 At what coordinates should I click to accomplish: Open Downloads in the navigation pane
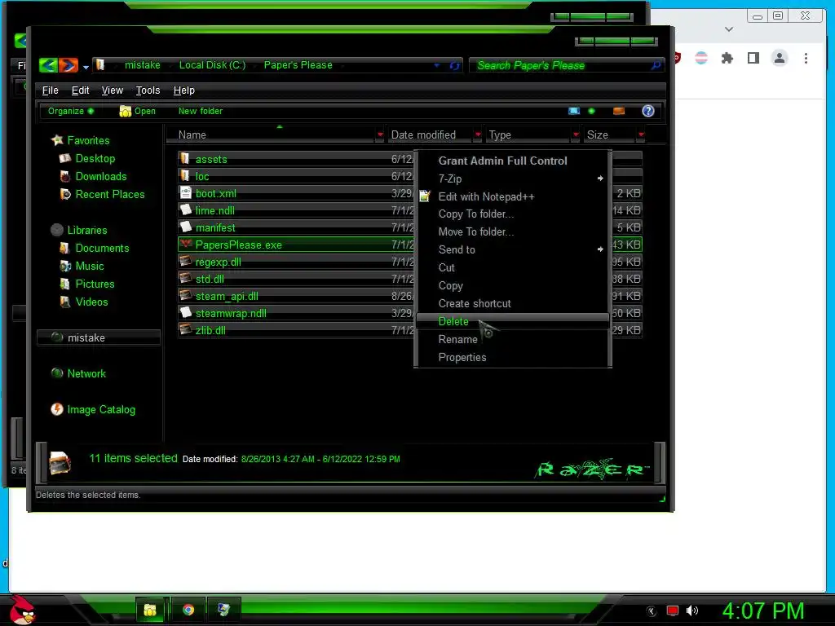point(93,177)
